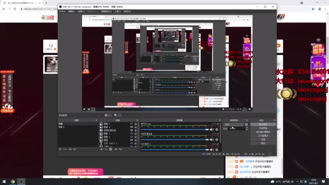Image resolution: width=329 pixels, height=185 pixels.
Task: Select the 视频采集设备 source row
Action: coord(118,130)
